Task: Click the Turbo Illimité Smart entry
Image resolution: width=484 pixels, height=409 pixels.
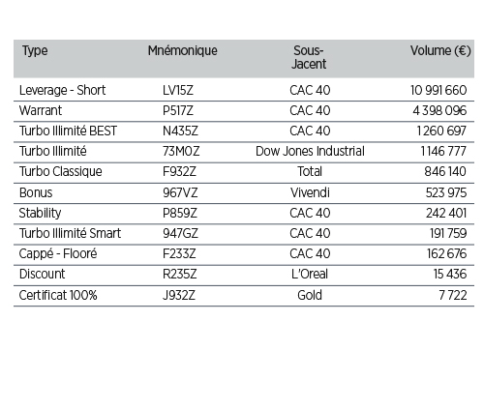Action: (x=70, y=233)
